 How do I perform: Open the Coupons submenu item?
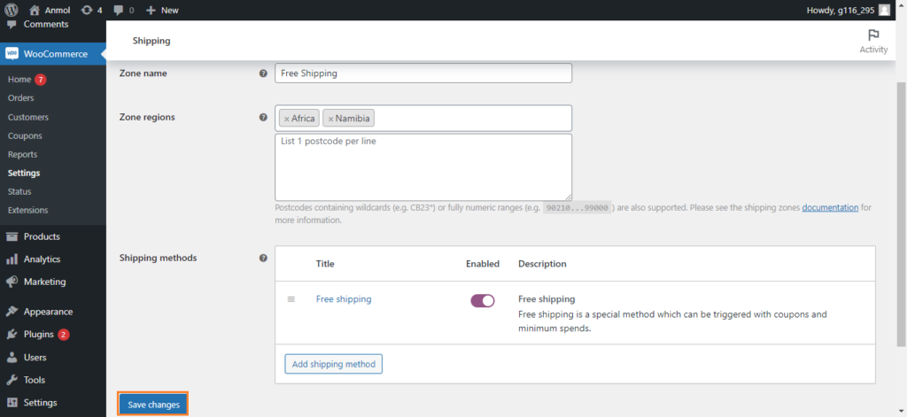pos(25,136)
